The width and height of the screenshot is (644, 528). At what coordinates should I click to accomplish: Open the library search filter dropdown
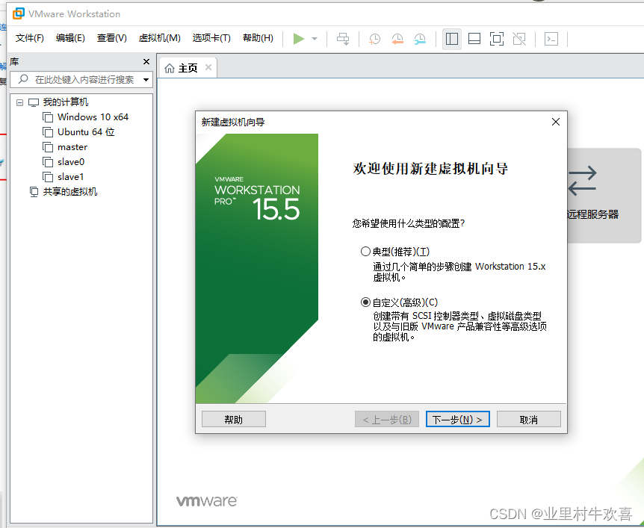click(146, 80)
